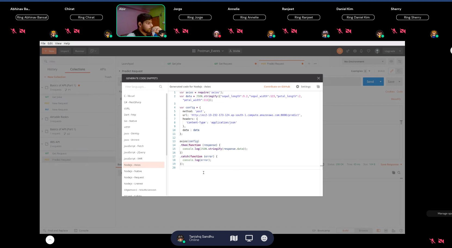Toggle Jorge's muted microphone icon
The height and width of the screenshot is (248, 452).
pos(177,31)
